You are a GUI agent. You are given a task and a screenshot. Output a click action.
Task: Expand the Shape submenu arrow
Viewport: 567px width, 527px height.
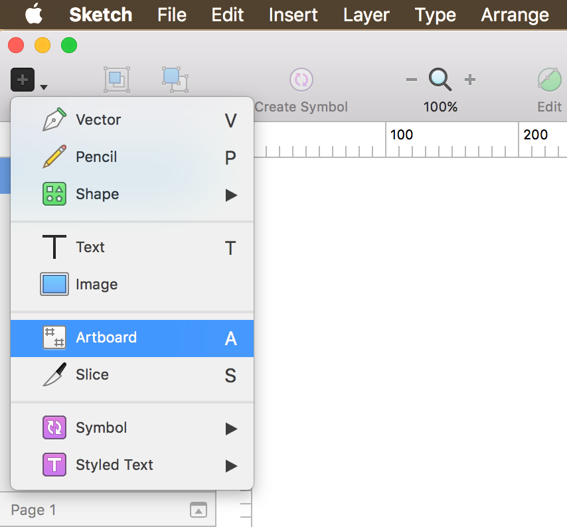pos(232,195)
